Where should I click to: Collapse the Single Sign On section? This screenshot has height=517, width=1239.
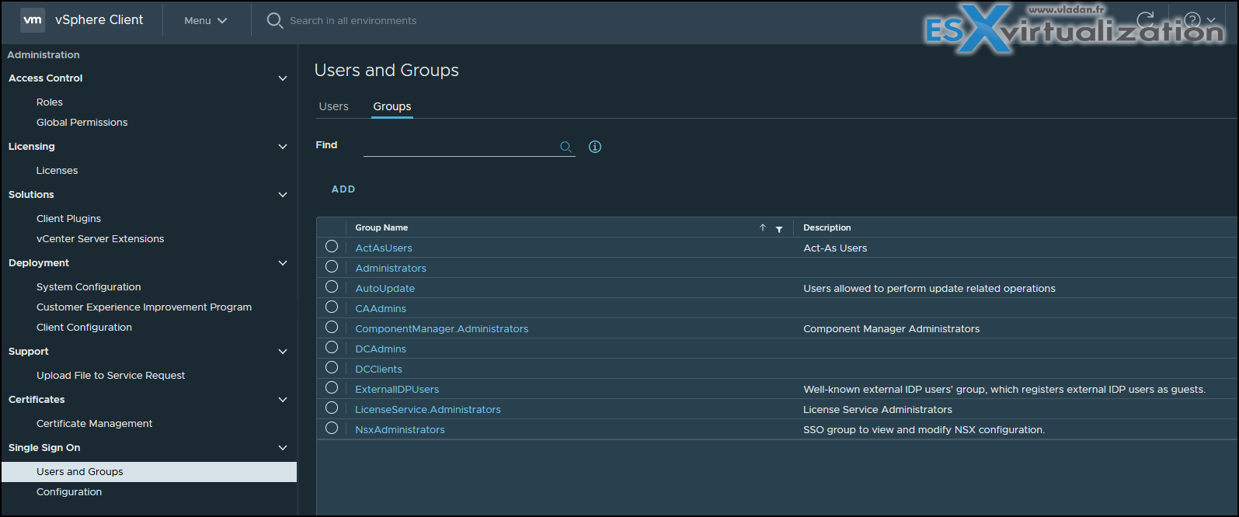tap(283, 448)
